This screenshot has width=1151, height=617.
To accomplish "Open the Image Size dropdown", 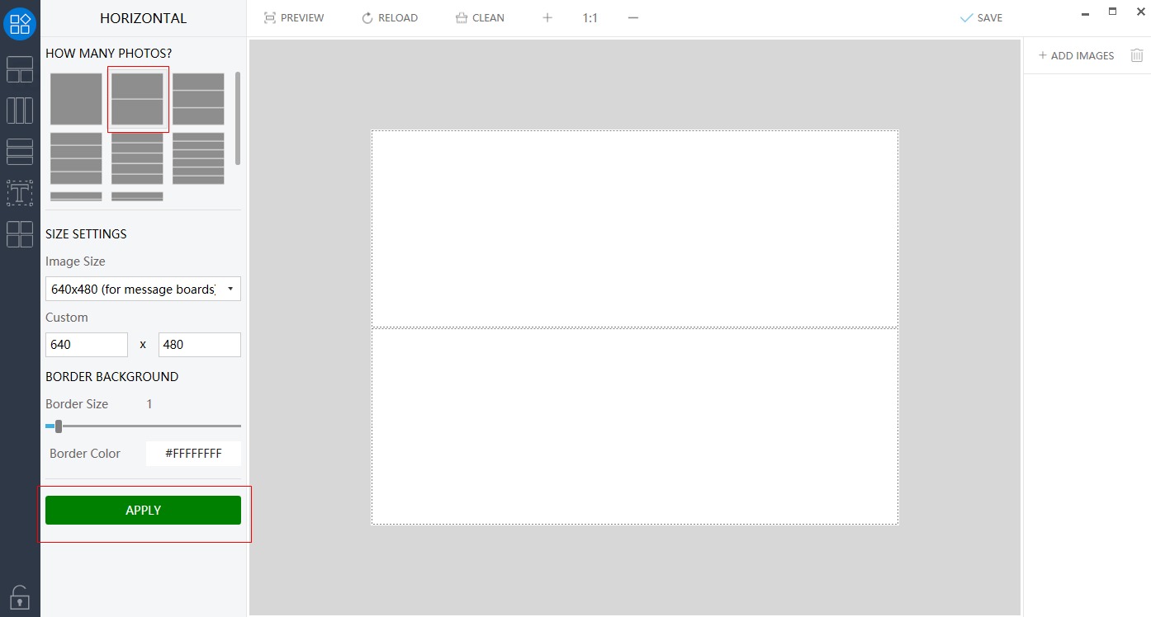I will (143, 289).
